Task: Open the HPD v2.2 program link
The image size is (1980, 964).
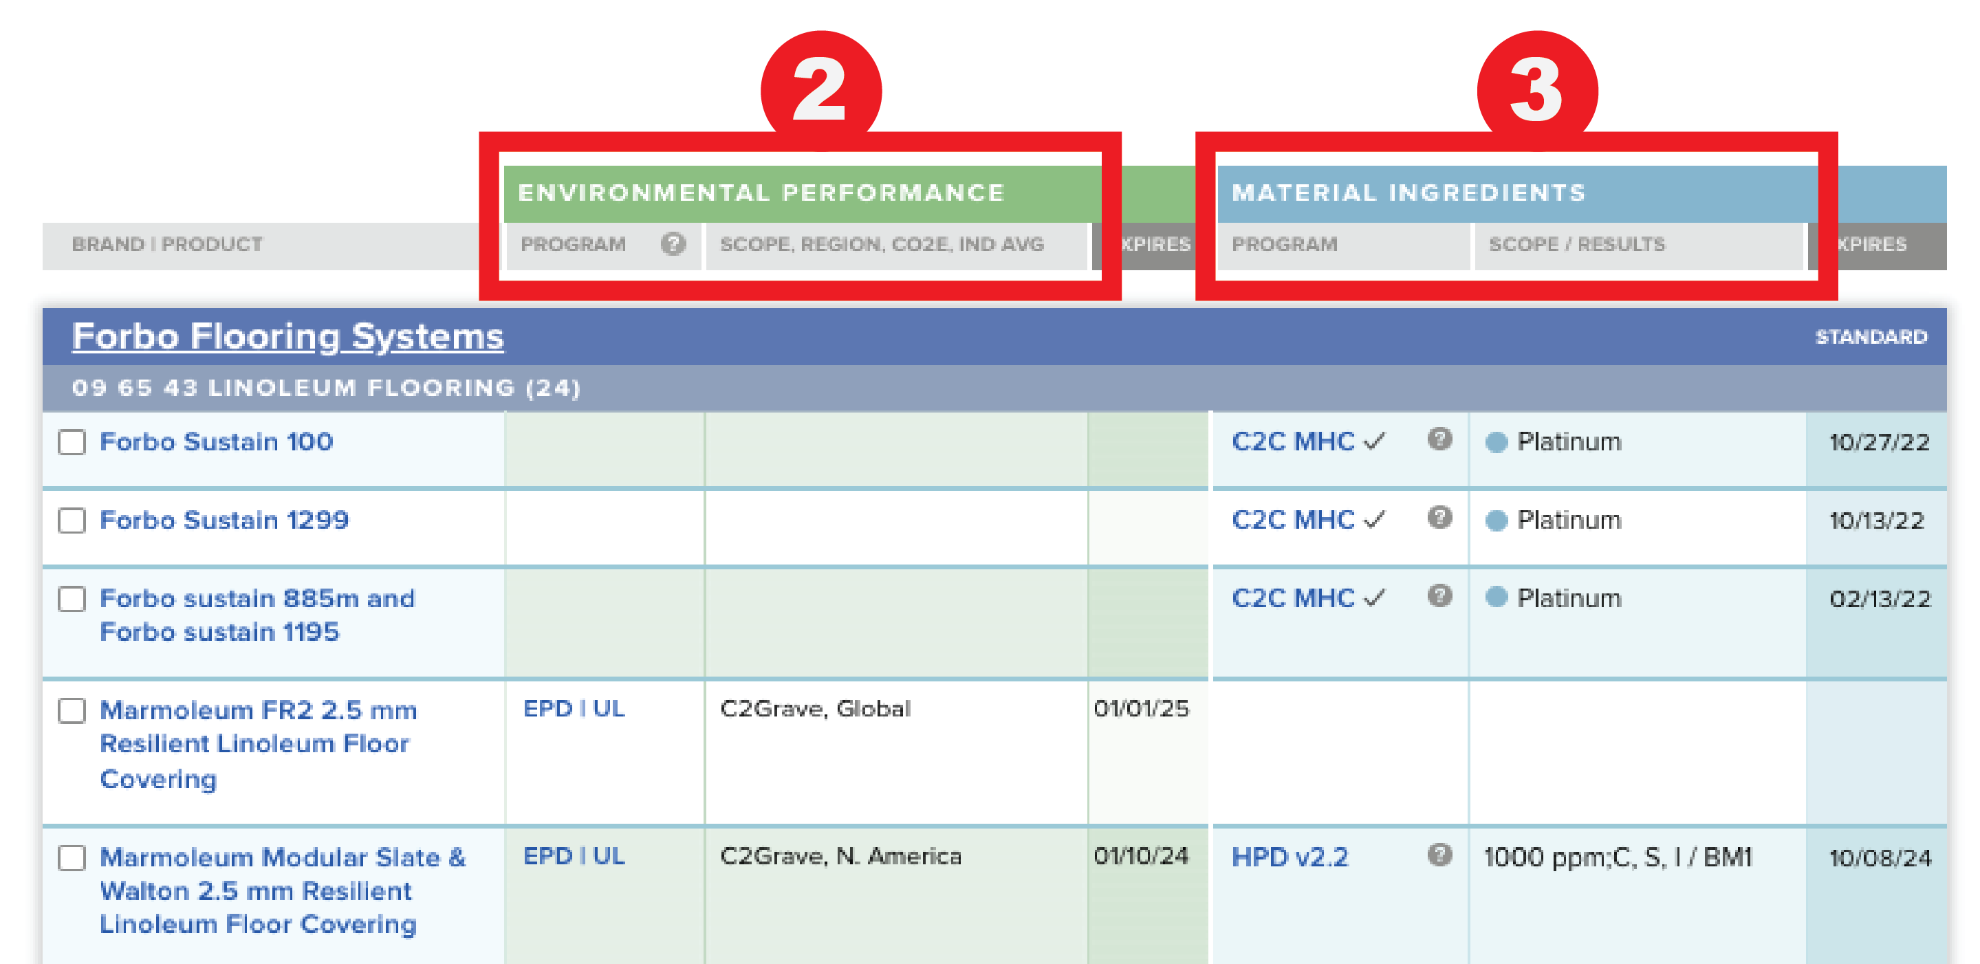Action: [x=1290, y=857]
